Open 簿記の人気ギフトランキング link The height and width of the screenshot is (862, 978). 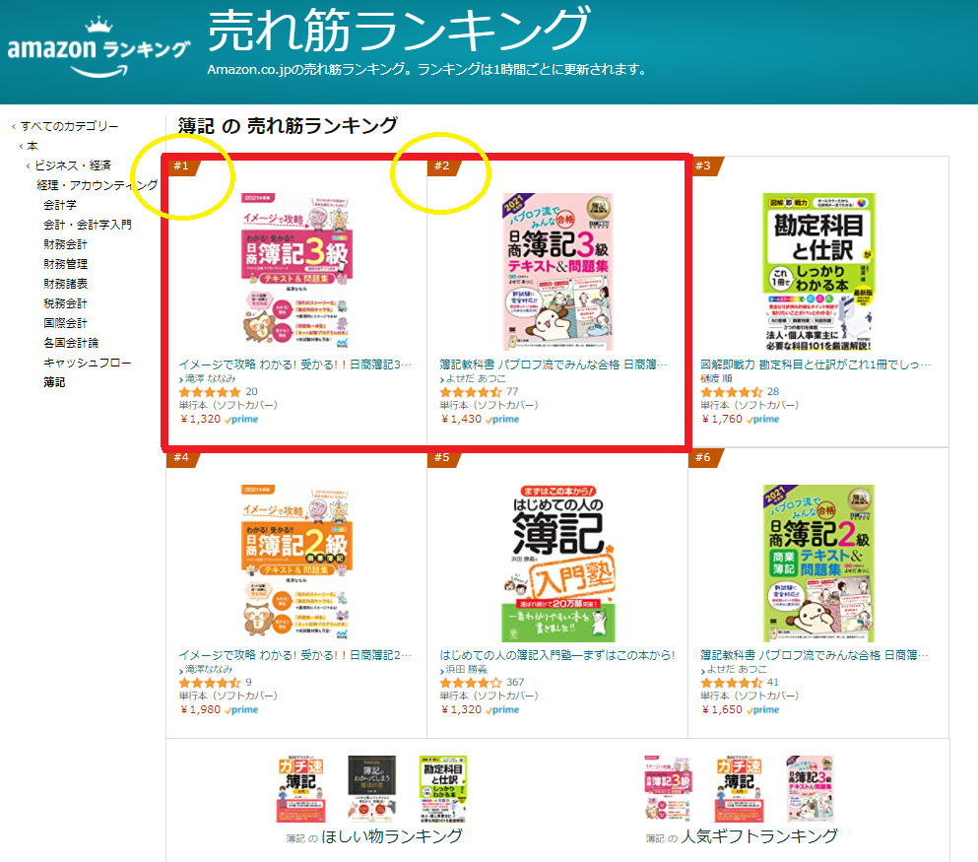tap(742, 837)
